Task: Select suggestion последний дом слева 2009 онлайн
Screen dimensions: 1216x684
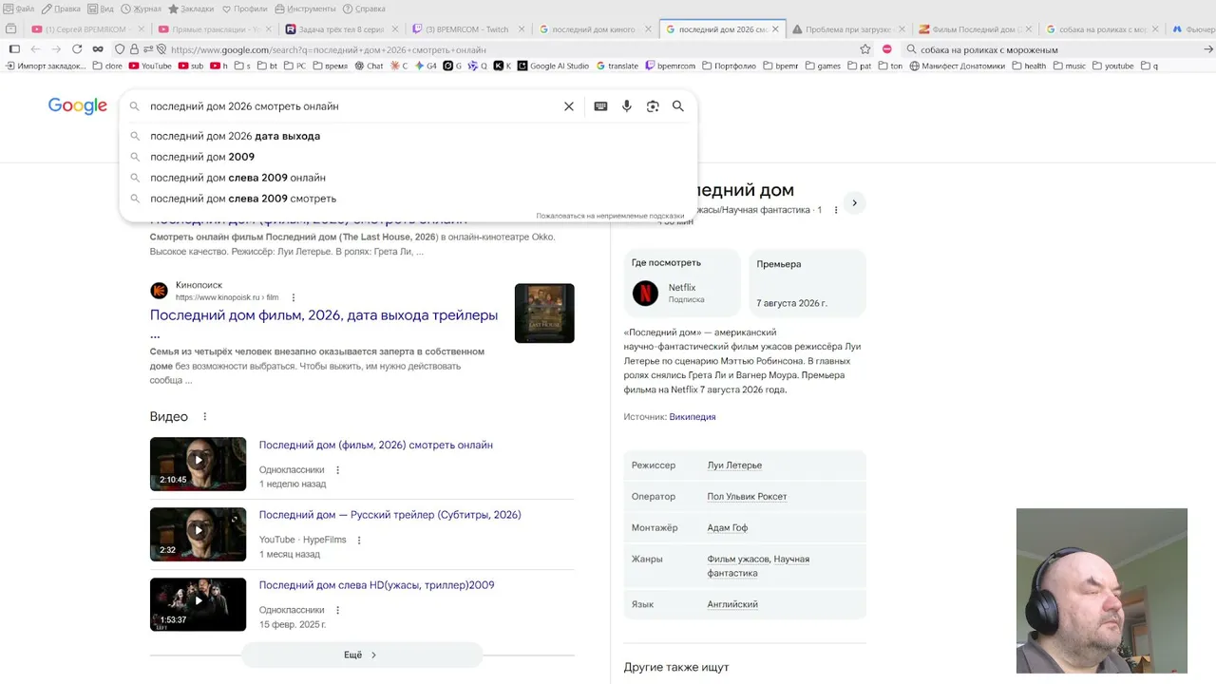Action: click(237, 178)
